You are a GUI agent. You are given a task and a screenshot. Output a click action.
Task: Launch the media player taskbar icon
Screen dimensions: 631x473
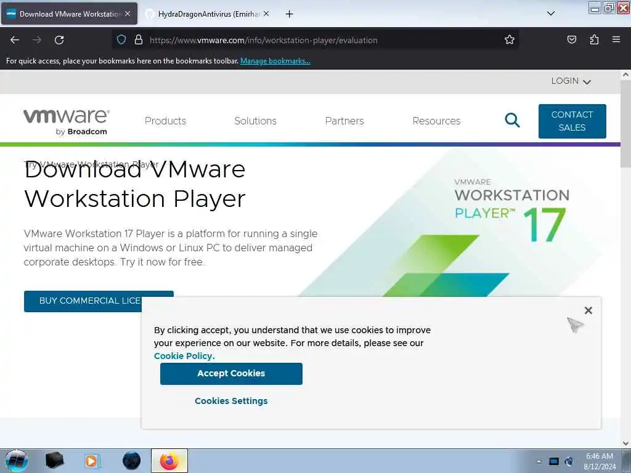91,461
